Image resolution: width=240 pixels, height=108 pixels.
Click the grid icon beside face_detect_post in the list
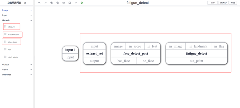point(5,34)
